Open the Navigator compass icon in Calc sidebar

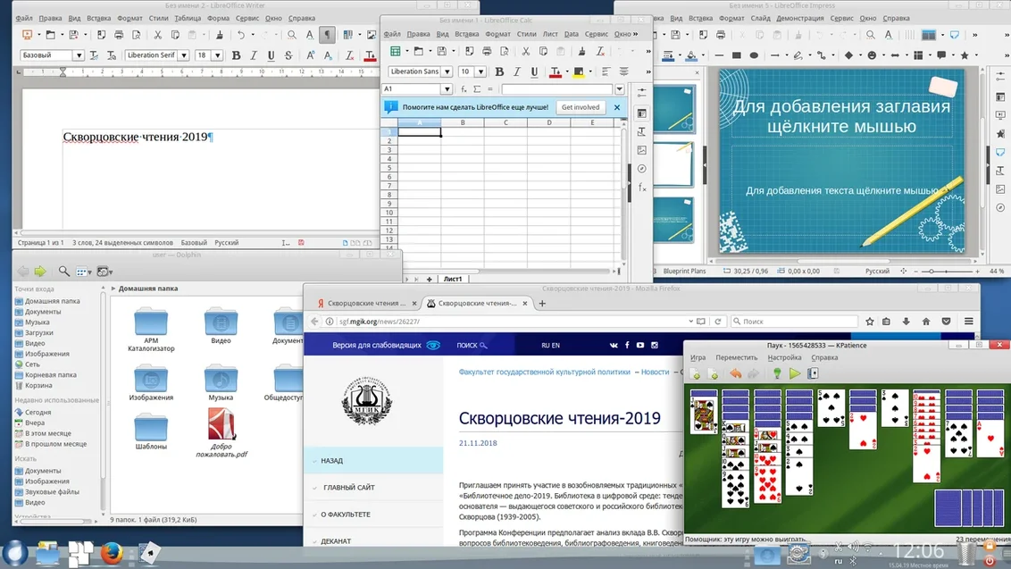coord(642,168)
